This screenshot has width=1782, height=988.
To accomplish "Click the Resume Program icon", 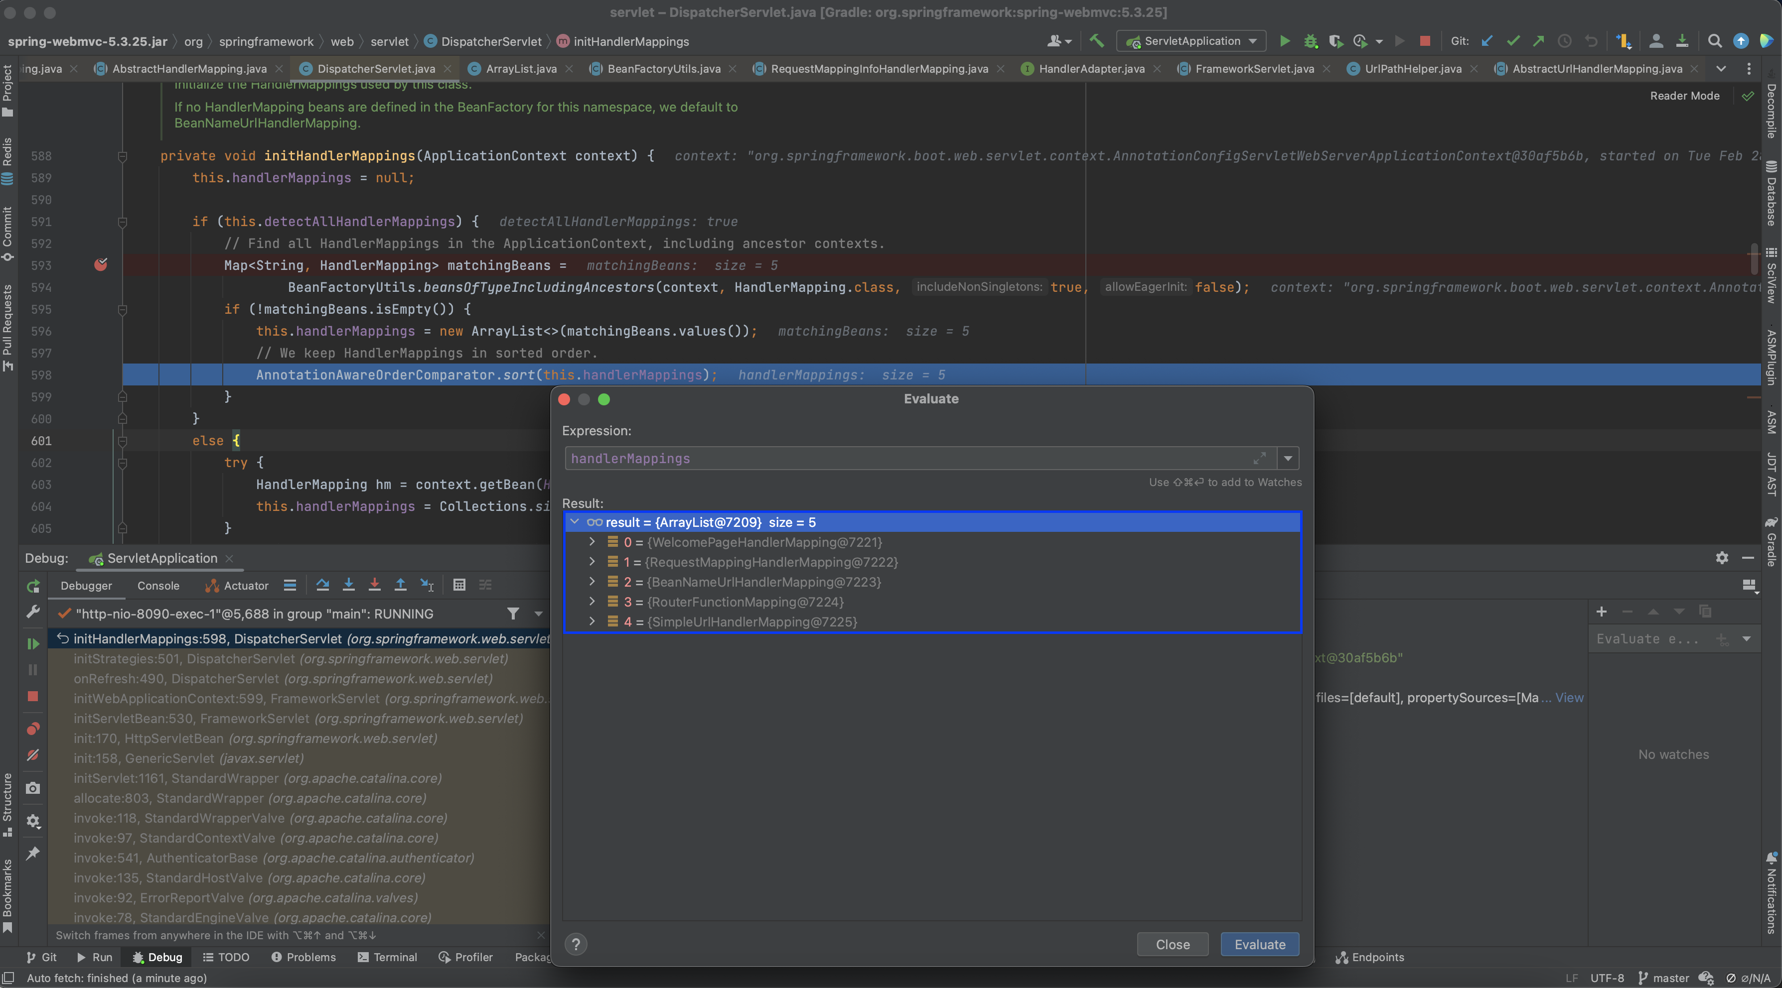I will 32,644.
